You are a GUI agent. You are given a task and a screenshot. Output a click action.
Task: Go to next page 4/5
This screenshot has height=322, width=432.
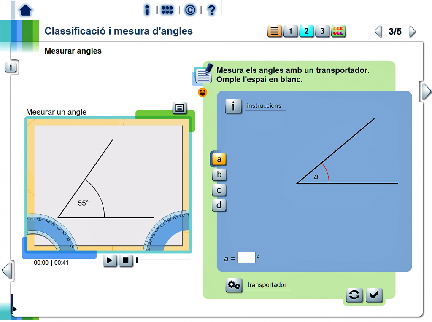pos(412,32)
